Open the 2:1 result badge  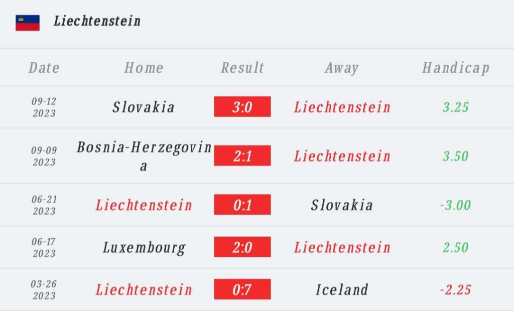click(242, 155)
